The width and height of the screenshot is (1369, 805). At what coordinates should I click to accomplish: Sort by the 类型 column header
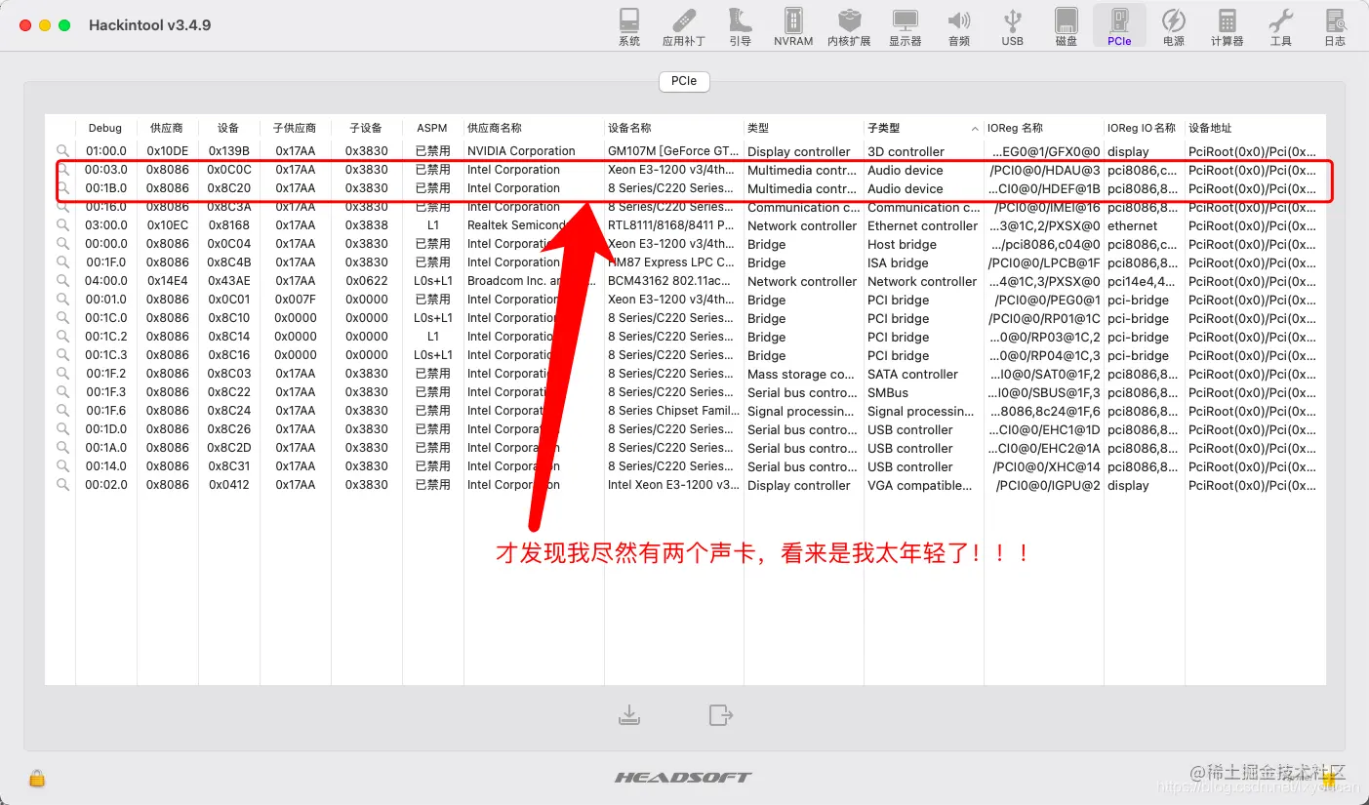[x=803, y=128]
